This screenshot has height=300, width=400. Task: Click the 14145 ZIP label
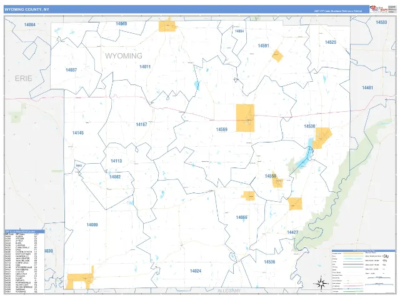click(78, 132)
